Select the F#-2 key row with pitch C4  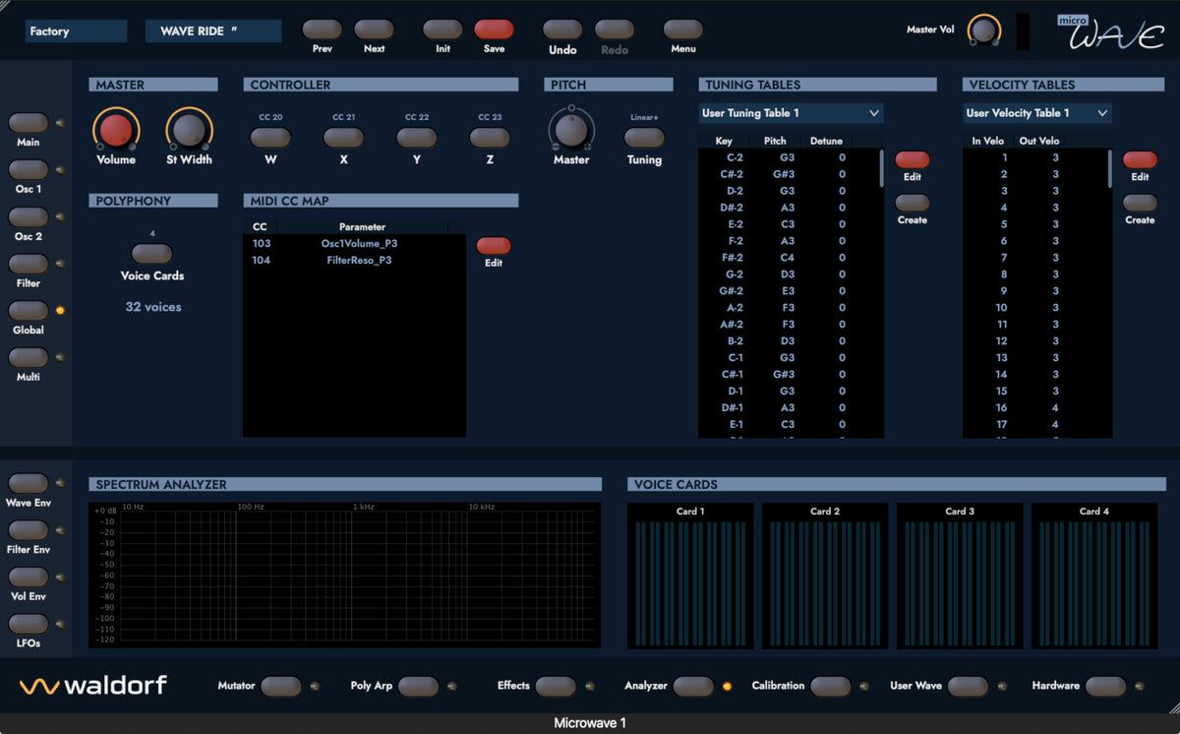point(789,258)
